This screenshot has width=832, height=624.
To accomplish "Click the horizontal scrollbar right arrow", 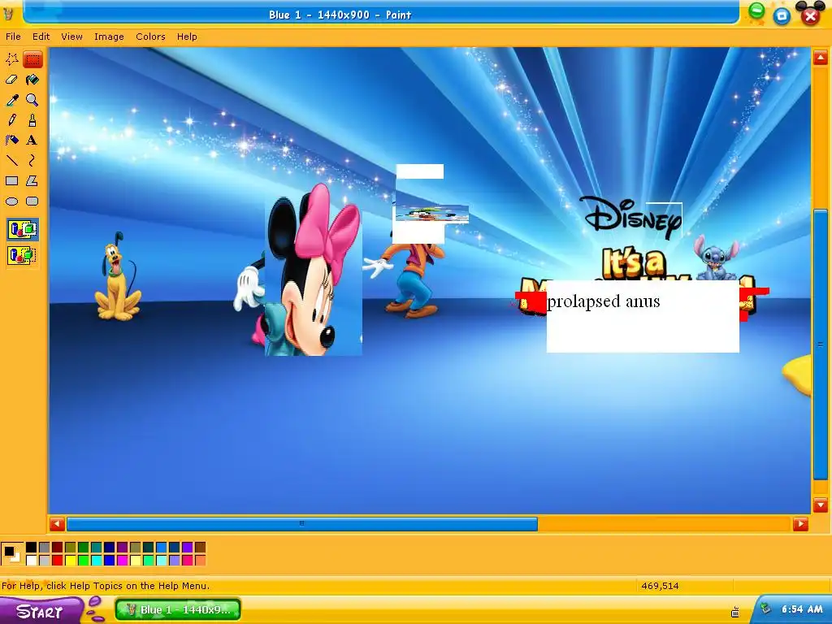I will coord(800,524).
